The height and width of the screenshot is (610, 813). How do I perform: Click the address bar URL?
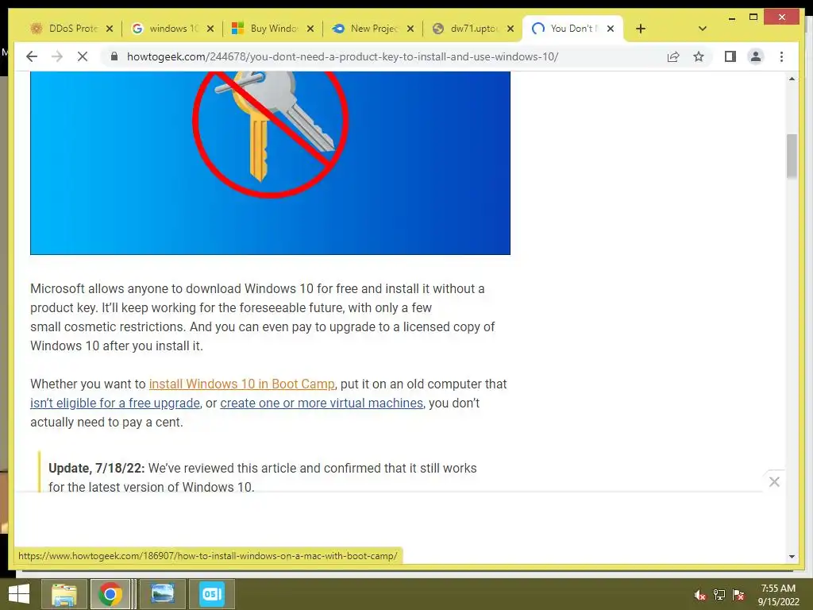(342, 56)
